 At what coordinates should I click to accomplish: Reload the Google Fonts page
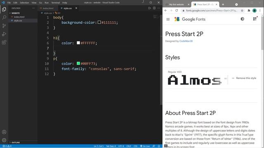177,10
